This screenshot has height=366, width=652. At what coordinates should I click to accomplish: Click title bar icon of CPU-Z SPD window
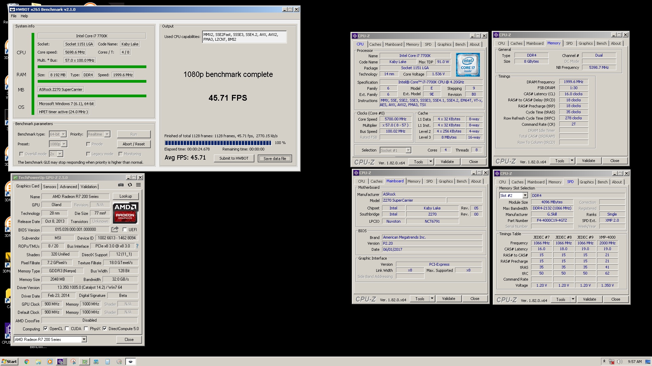coord(497,174)
